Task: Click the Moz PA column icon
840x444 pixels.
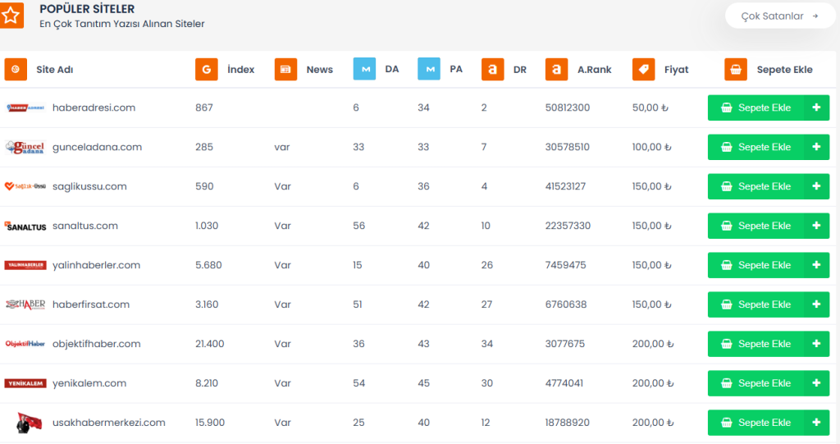Action: tap(429, 70)
